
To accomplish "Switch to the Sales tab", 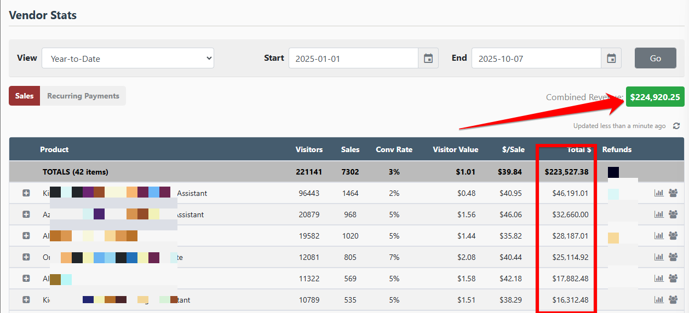I will pos(24,96).
